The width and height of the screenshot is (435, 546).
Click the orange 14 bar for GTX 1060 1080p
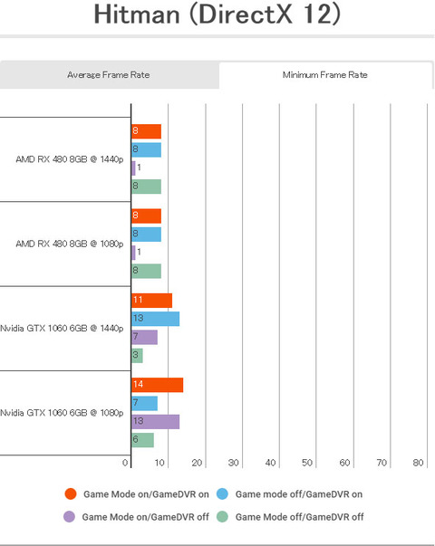(x=157, y=385)
